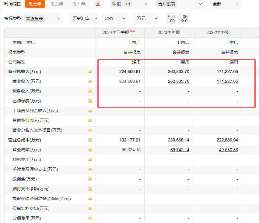Open chart icon for 营业总收入 row
This screenshot has width=259, height=223.
[90, 72]
